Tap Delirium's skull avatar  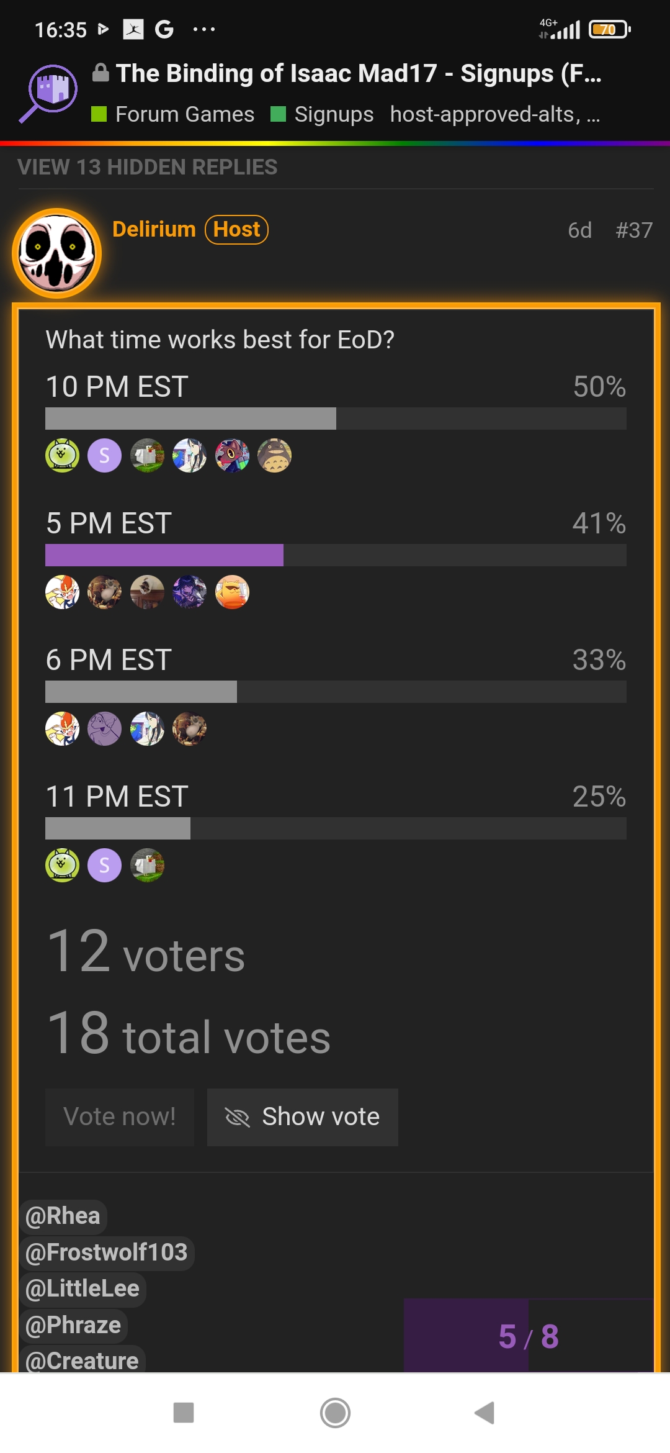pyautogui.click(x=57, y=253)
